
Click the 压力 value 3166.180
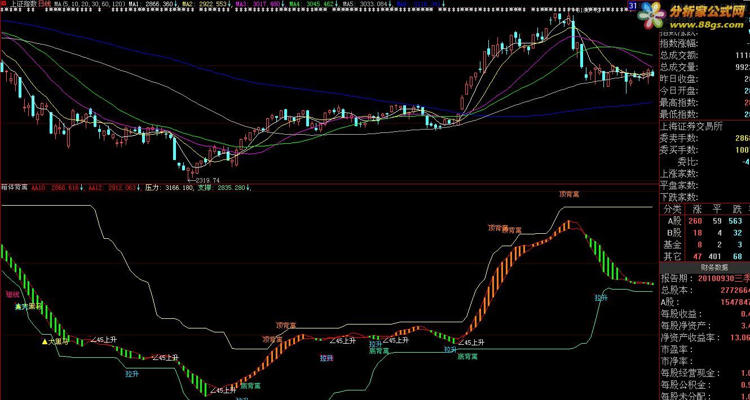(179, 187)
